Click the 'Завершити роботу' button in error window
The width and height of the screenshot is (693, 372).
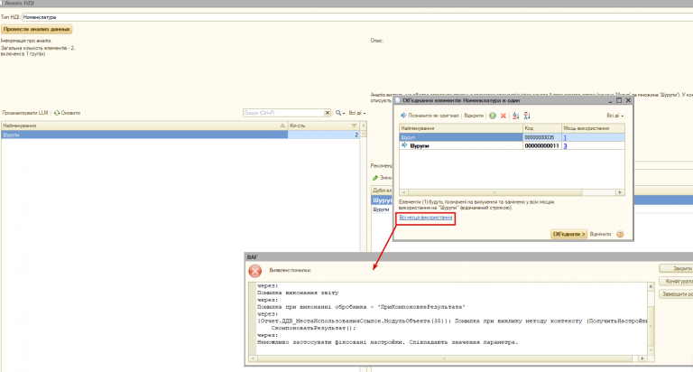(x=676, y=294)
